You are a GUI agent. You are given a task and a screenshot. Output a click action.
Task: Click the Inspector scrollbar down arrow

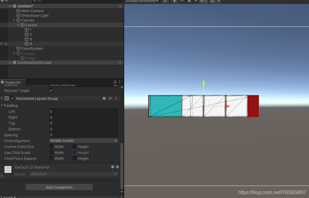pyautogui.click(x=122, y=192)
